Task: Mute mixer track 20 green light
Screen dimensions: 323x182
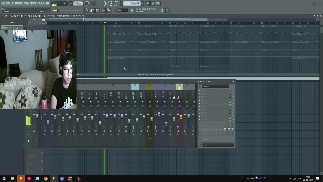Action: pos(179,102)
